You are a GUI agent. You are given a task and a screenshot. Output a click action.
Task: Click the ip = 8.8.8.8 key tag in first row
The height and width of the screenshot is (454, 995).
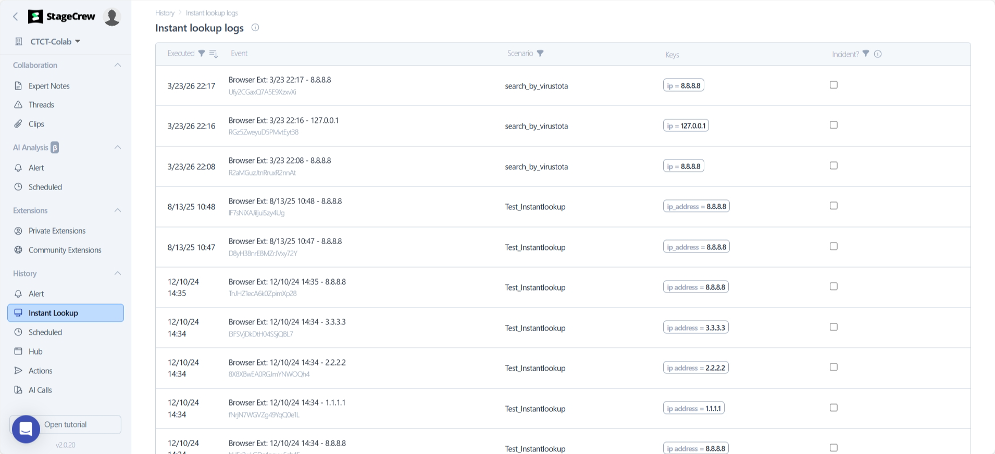coord(683,85)
